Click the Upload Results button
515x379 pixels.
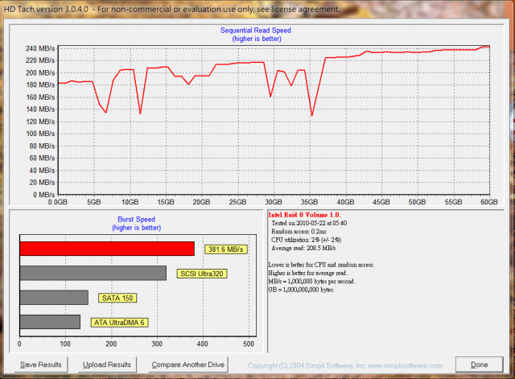pyautogui.click(x=107, y=365)
